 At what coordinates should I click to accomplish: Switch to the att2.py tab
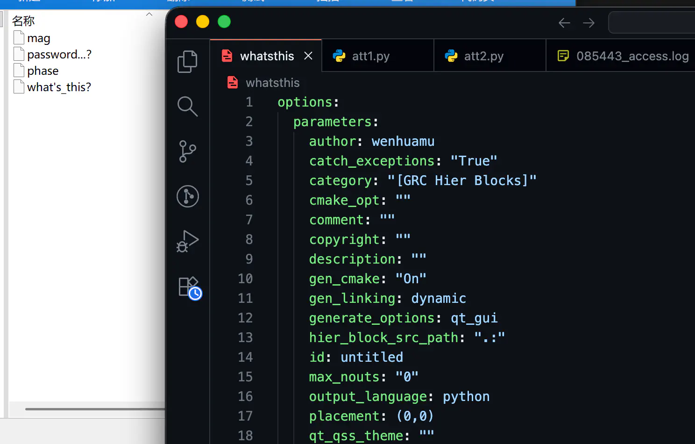click(483, 56)
